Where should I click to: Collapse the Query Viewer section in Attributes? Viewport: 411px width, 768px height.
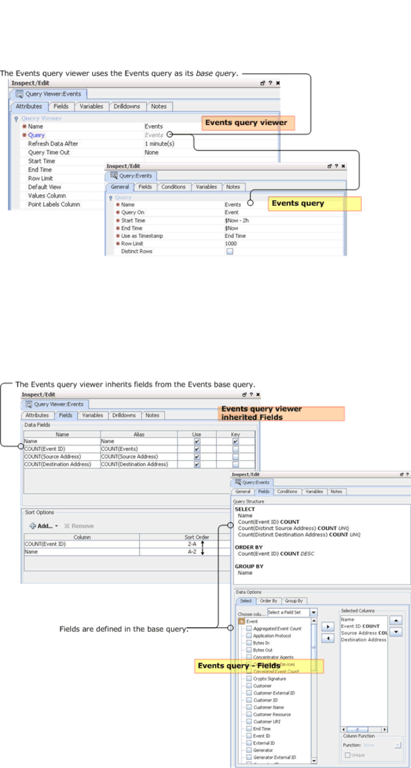(16, 118)
